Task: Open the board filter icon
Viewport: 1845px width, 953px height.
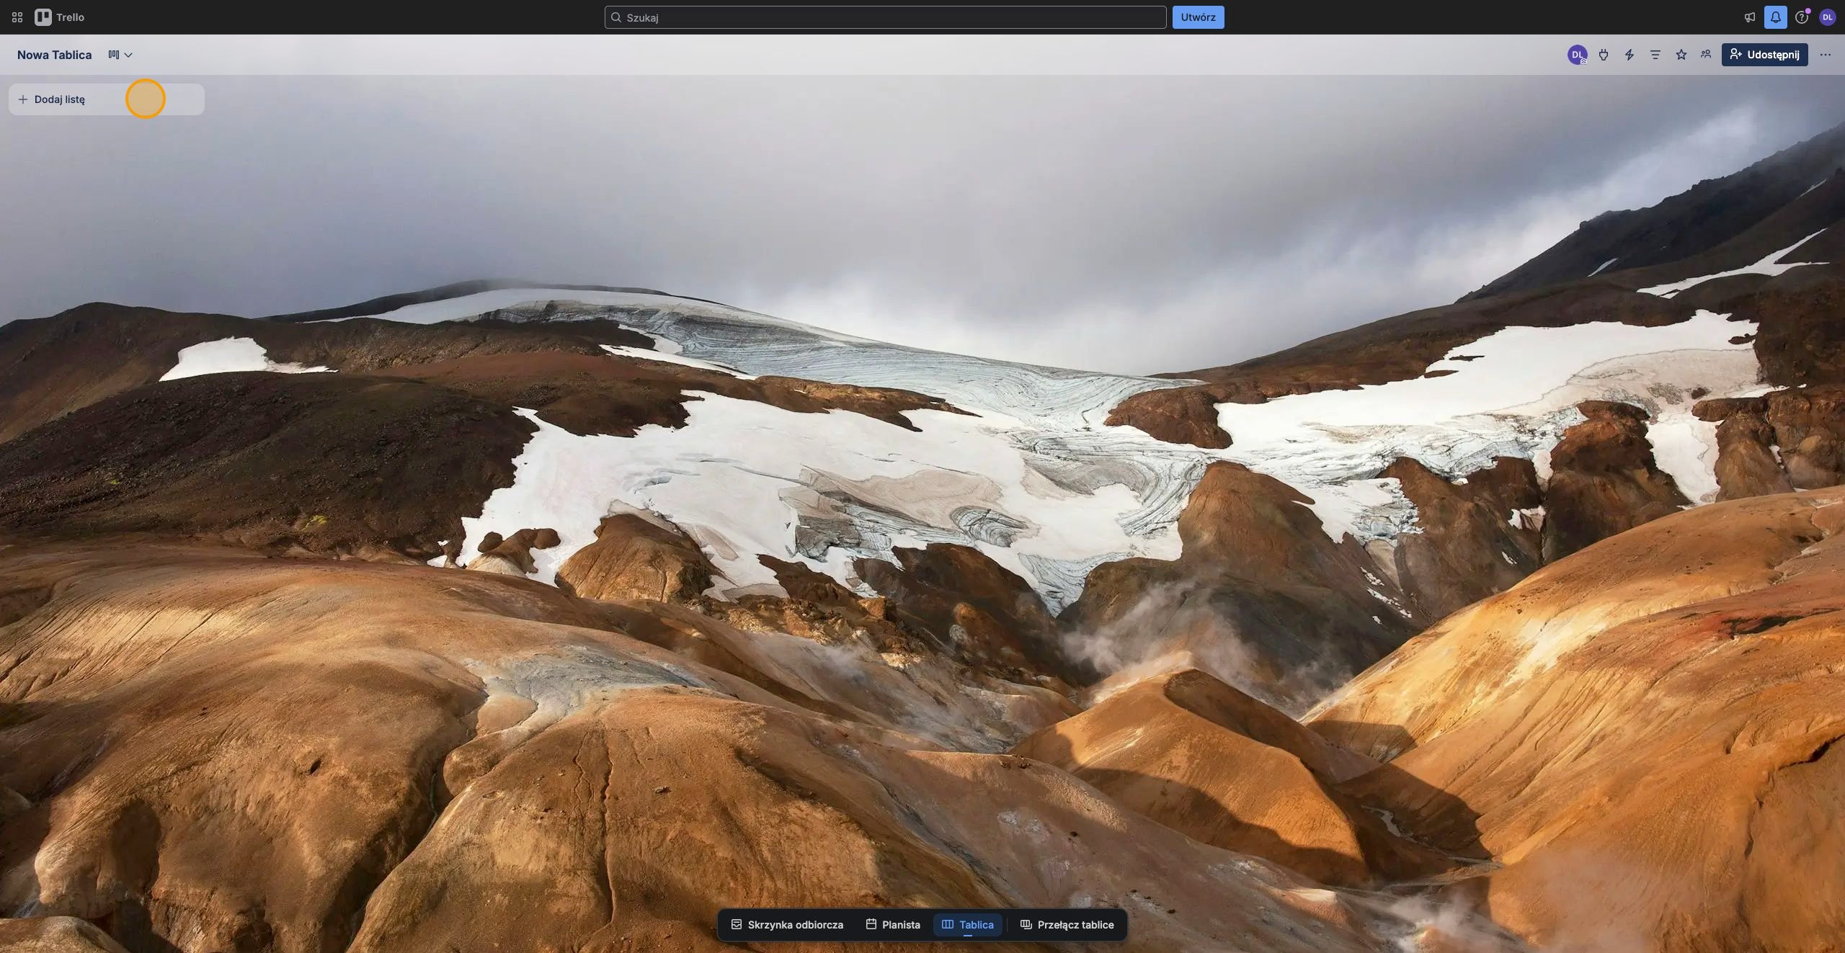Action: 1655,55
